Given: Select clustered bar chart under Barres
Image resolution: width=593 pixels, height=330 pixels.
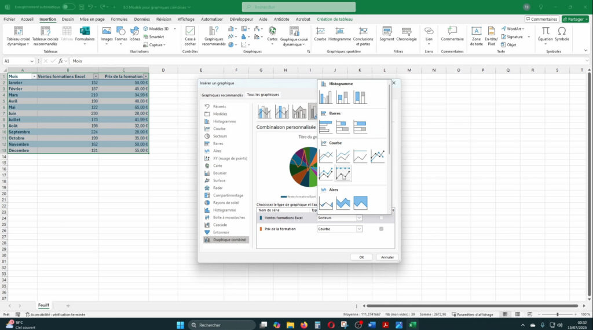Looking at the screenshot, I should [x=326, y=126].
